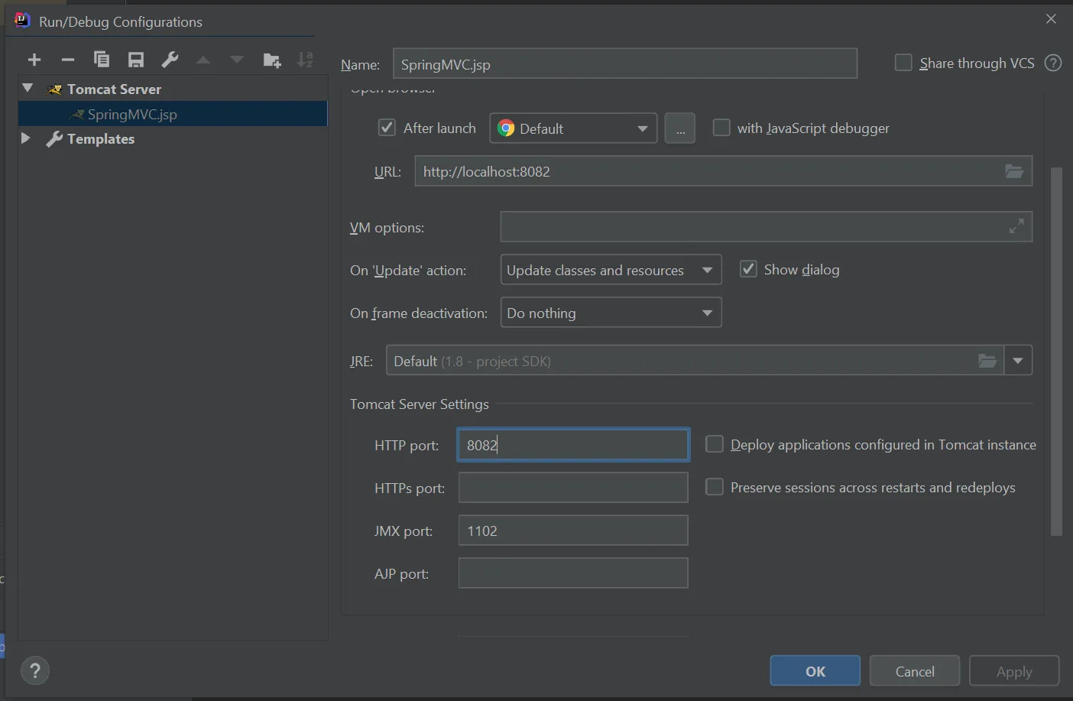
Task: Save configuration using the floppy disk icon
Action: pyautogui.click(x=136, y=60)
